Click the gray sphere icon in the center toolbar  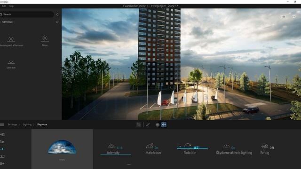(x=158, y=125)
